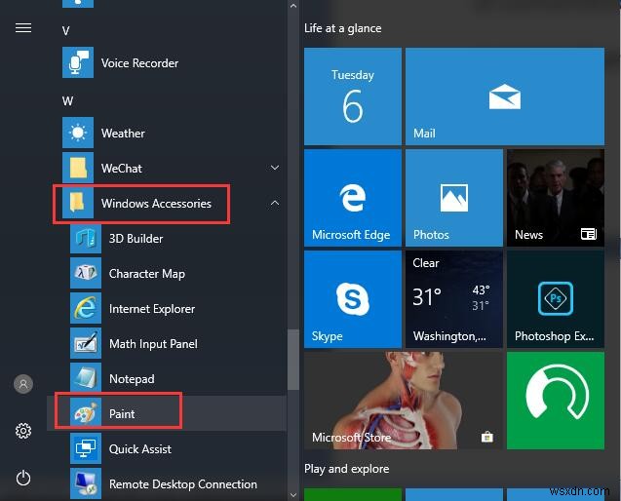Click the scroll up arrow of app list

click(x=293, y=6)
